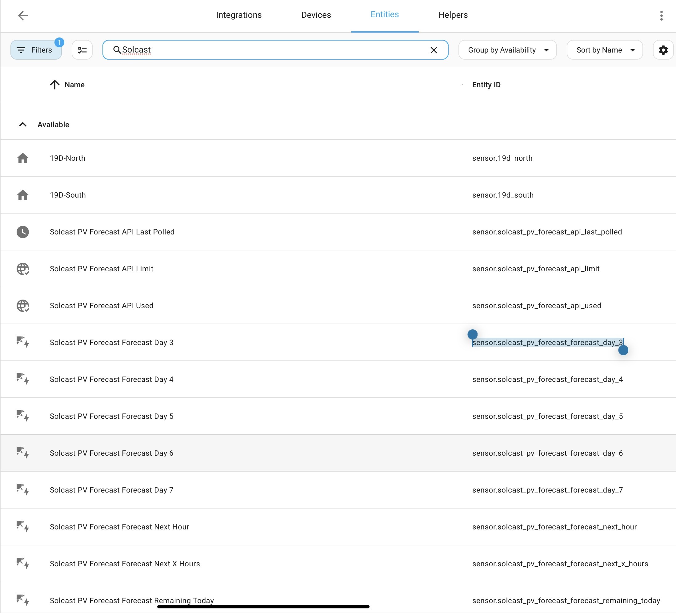Screen dimensions: 676x613
Task: Click forecast icon of Forecast Day 4
Action: pyautogui.click(x=23, y=379)
